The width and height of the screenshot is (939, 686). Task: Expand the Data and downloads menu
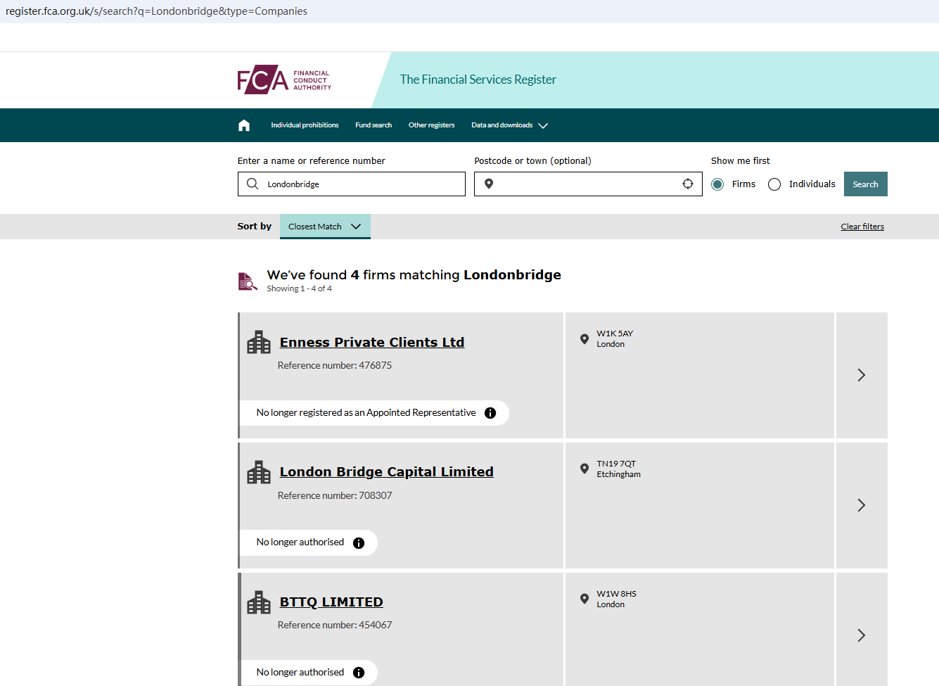point(509,125)
